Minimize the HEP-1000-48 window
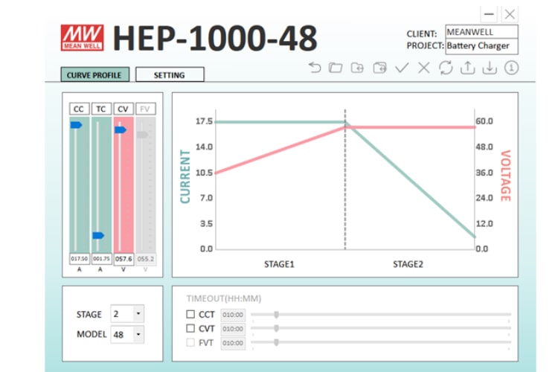This screenshot has width=558, height=372. (489, 14)
